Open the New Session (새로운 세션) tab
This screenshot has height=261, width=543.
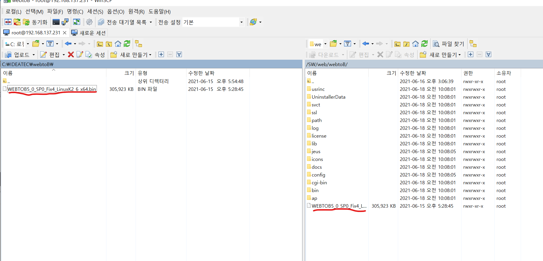tap(88, 33)
